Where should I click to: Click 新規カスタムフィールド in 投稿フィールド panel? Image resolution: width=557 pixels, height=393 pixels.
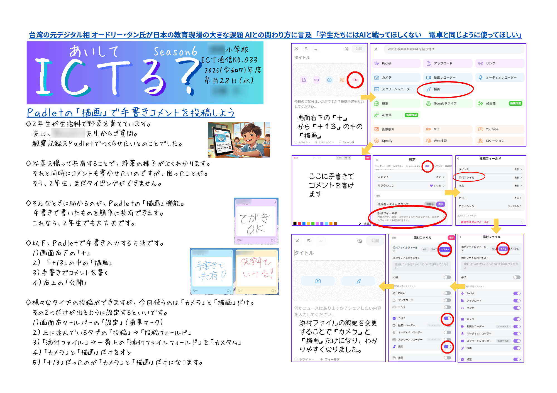coord(475,222)
